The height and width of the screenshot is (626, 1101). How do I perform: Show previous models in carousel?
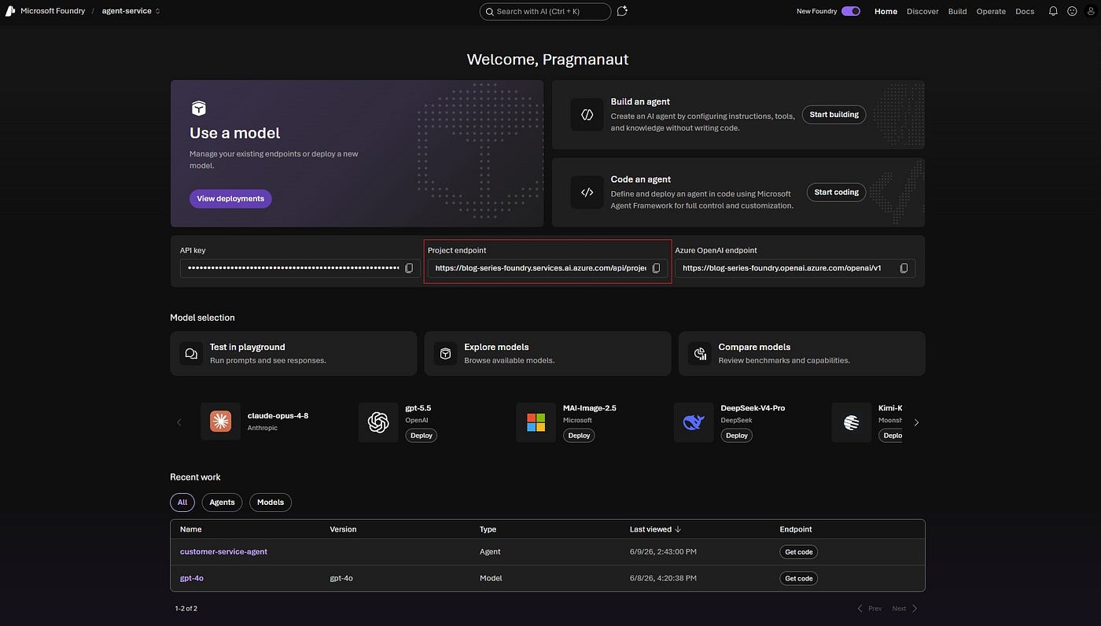(x=179, y=422)
